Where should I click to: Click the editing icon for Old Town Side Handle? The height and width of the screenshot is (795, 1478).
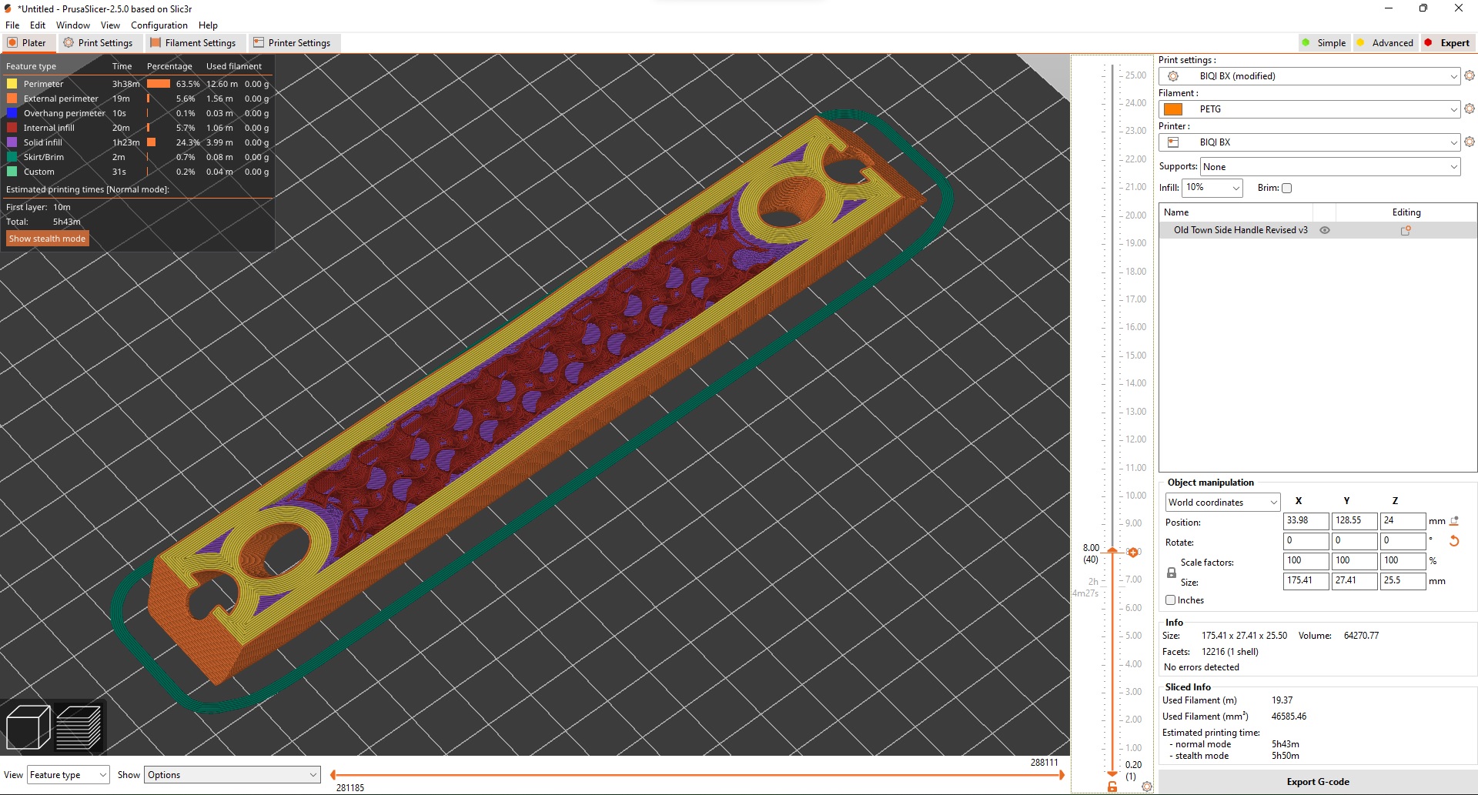[1405, 230]
